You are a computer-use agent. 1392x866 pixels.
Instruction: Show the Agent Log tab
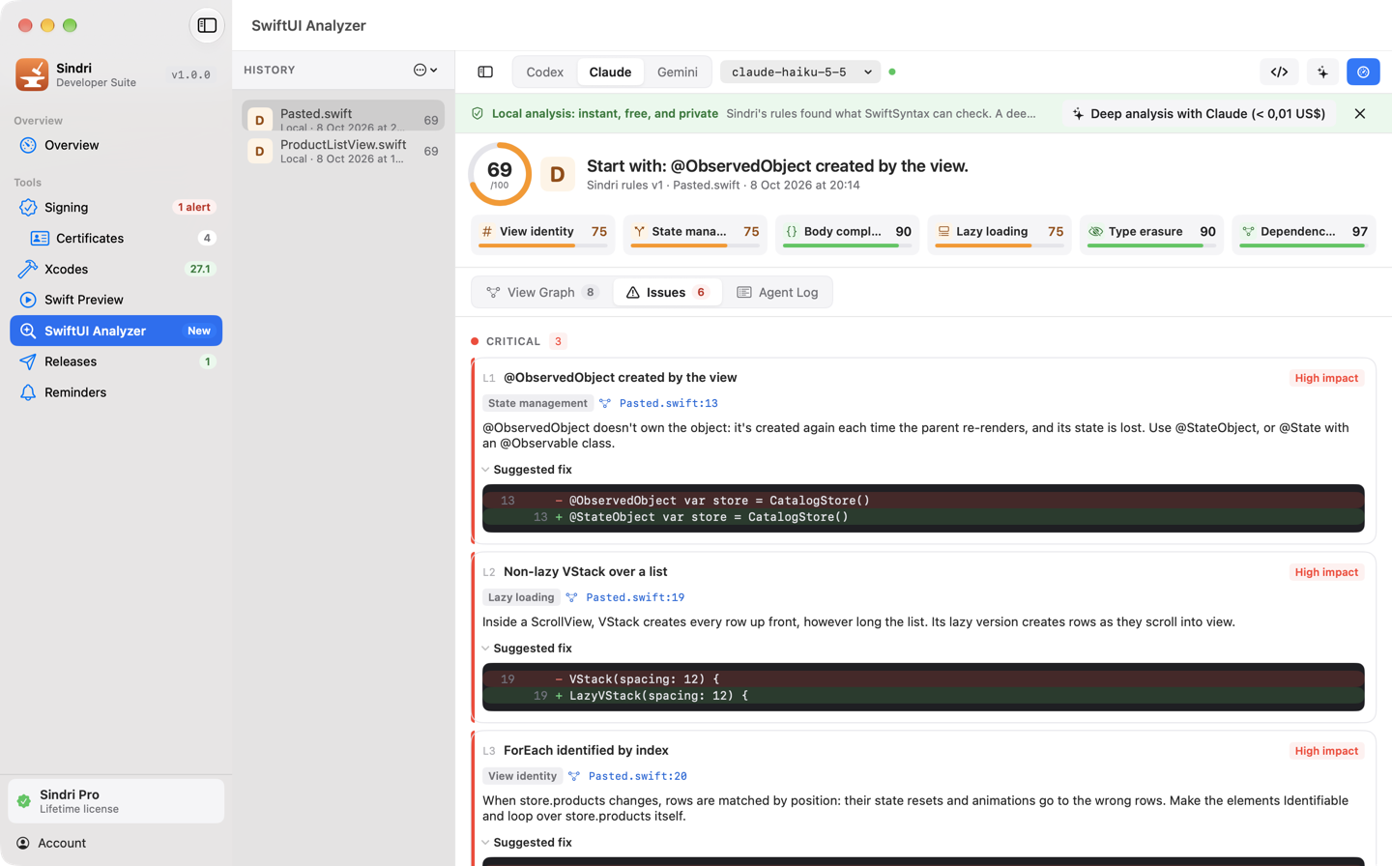coord(777,292)
